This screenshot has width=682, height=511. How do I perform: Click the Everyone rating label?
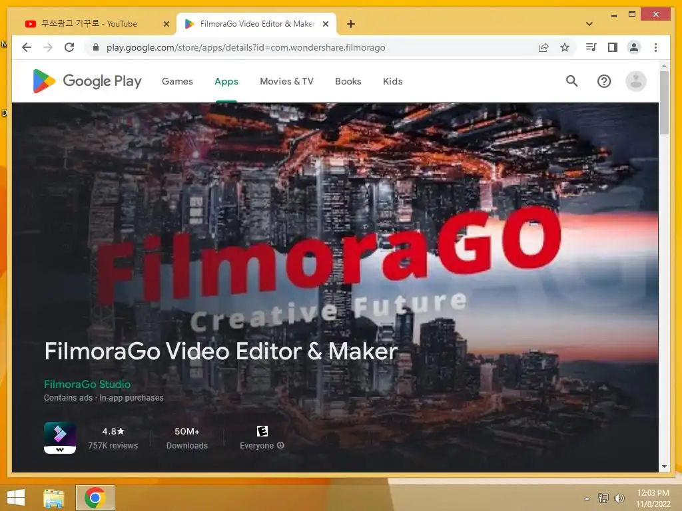click(256, 445)
